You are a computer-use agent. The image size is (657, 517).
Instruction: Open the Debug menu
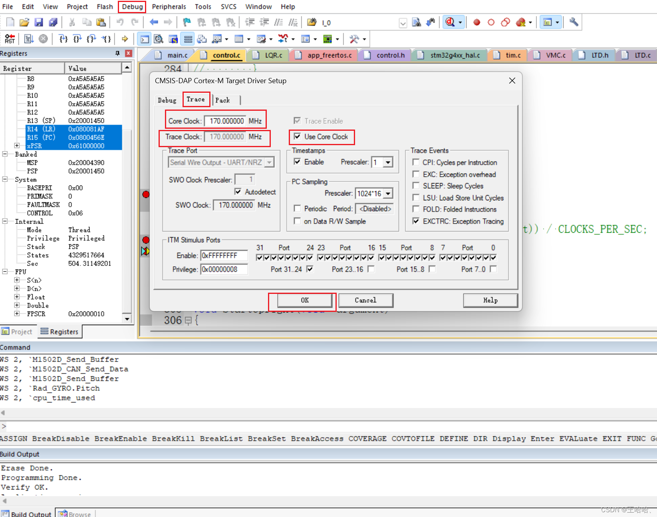point(132,6)
